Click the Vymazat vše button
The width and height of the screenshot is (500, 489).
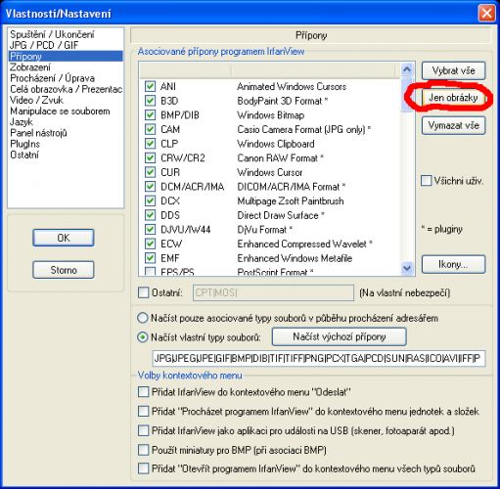[x=453, y=125]
